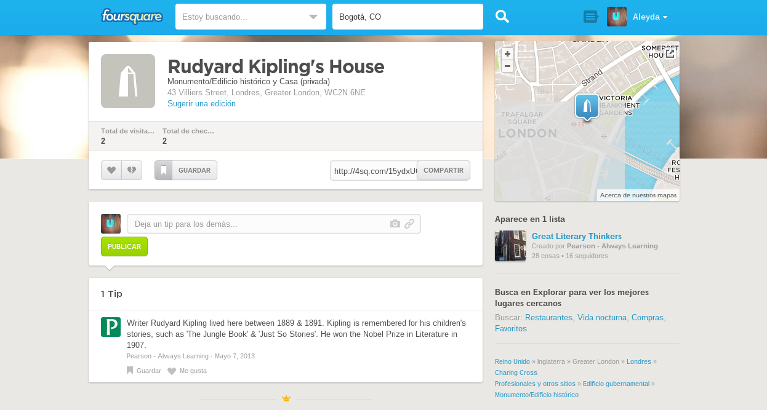Viewport: 767px width, 410px height.
Task: Click the 'Total de chec...' stat
Action: pos(188,136)
